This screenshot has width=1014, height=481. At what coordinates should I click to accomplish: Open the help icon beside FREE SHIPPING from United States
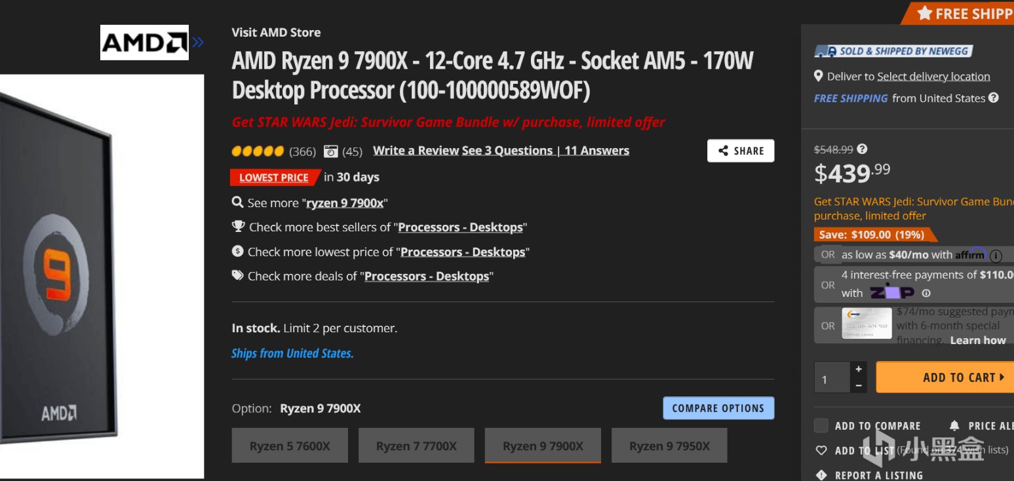tap(994, 98)
